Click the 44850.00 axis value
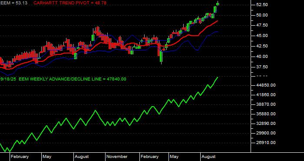The height and width of the screenshot is (161, 304). [266, 85]
